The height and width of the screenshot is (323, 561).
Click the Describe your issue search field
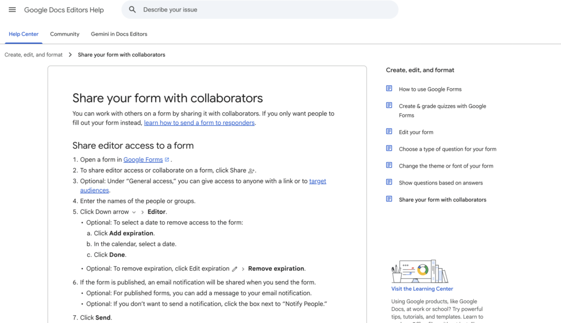point(260,10)
